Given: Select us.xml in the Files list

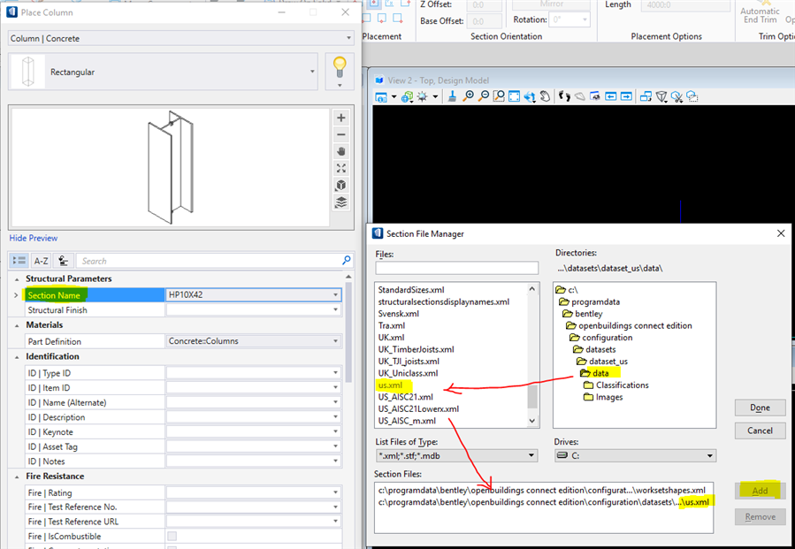Looking at the screenshot, I should pyautogui.click(x=390, y=386).
